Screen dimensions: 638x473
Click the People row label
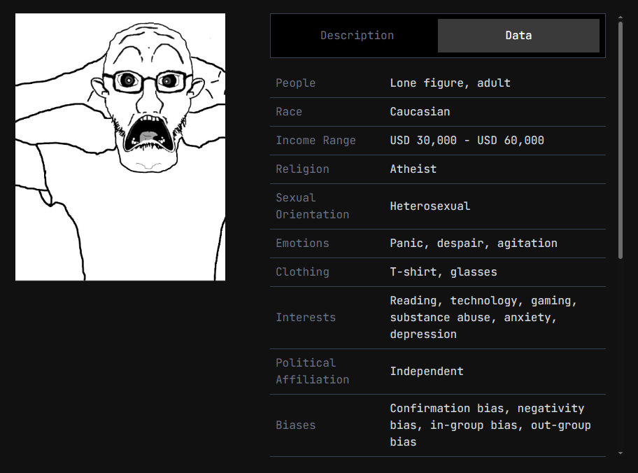(295, 83)
